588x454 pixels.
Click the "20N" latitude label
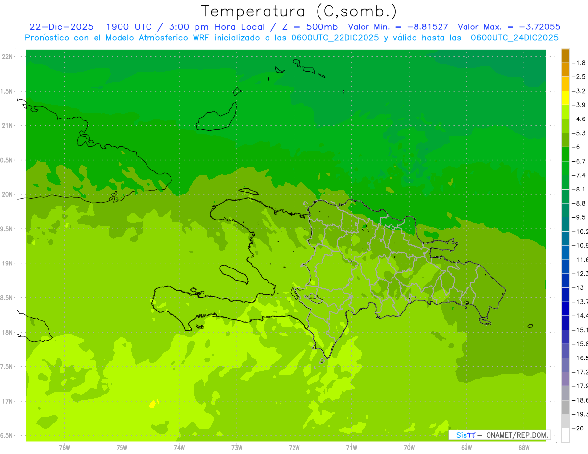pos(8,194)
